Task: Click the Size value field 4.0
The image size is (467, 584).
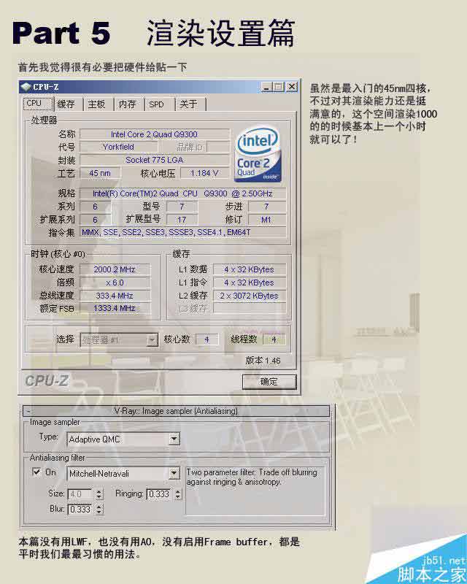Action: pyautogui.click(x=80, y=494)
